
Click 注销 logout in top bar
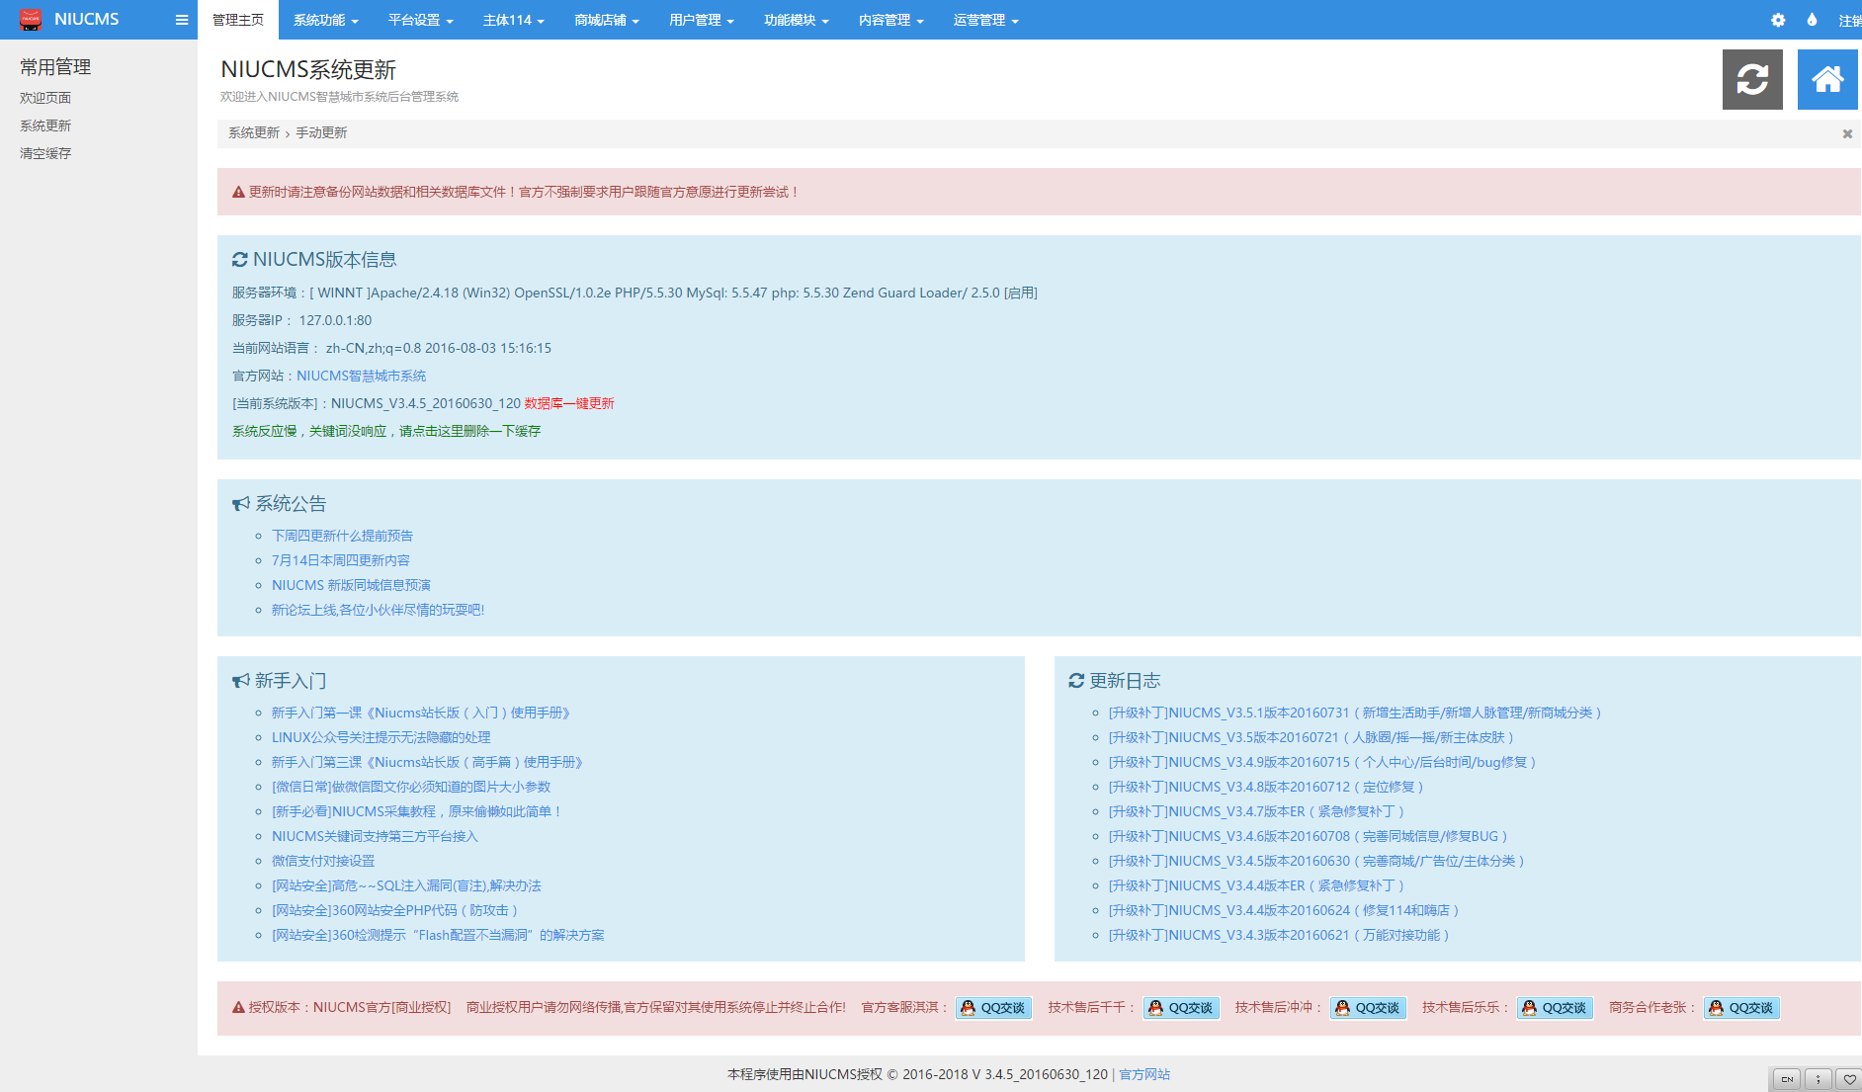tap(1849, 20)
